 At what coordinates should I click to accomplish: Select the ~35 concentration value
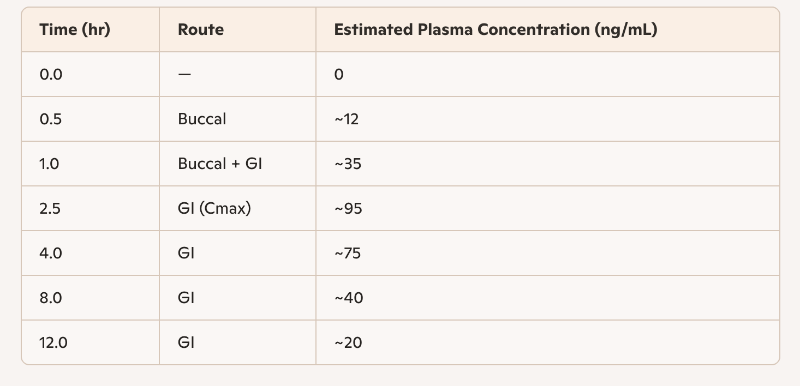point(348,164)
